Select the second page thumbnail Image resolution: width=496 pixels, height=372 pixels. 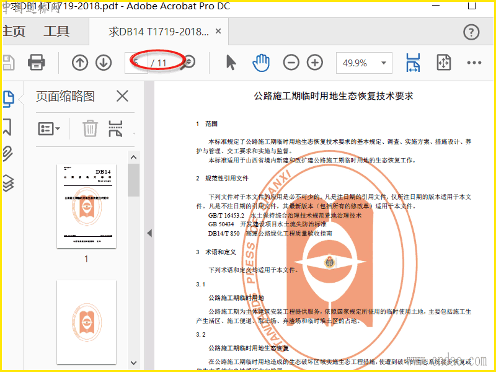86,322
